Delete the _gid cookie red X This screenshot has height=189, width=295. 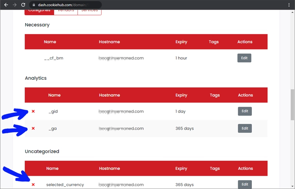[33, 111]
